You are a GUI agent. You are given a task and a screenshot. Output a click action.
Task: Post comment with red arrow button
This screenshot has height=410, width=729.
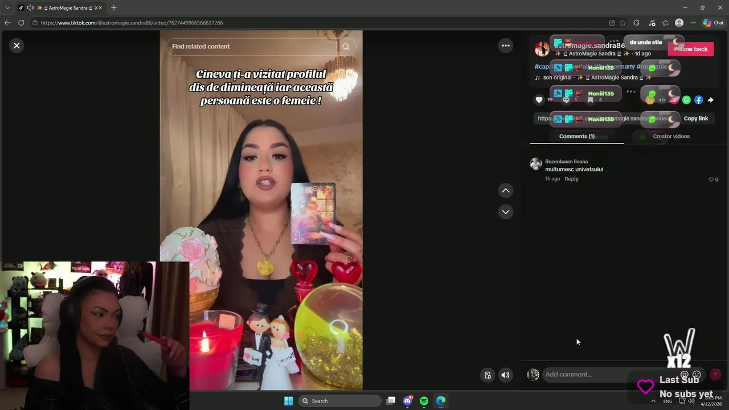click(x=715, y=375)
